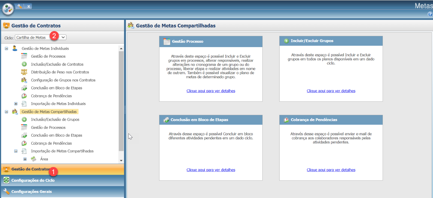433x198 pixels.
Task: Click the wrench tool icon in the top tab
Action: coord(19,6)
